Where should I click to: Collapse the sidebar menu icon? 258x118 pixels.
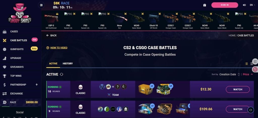41,5
